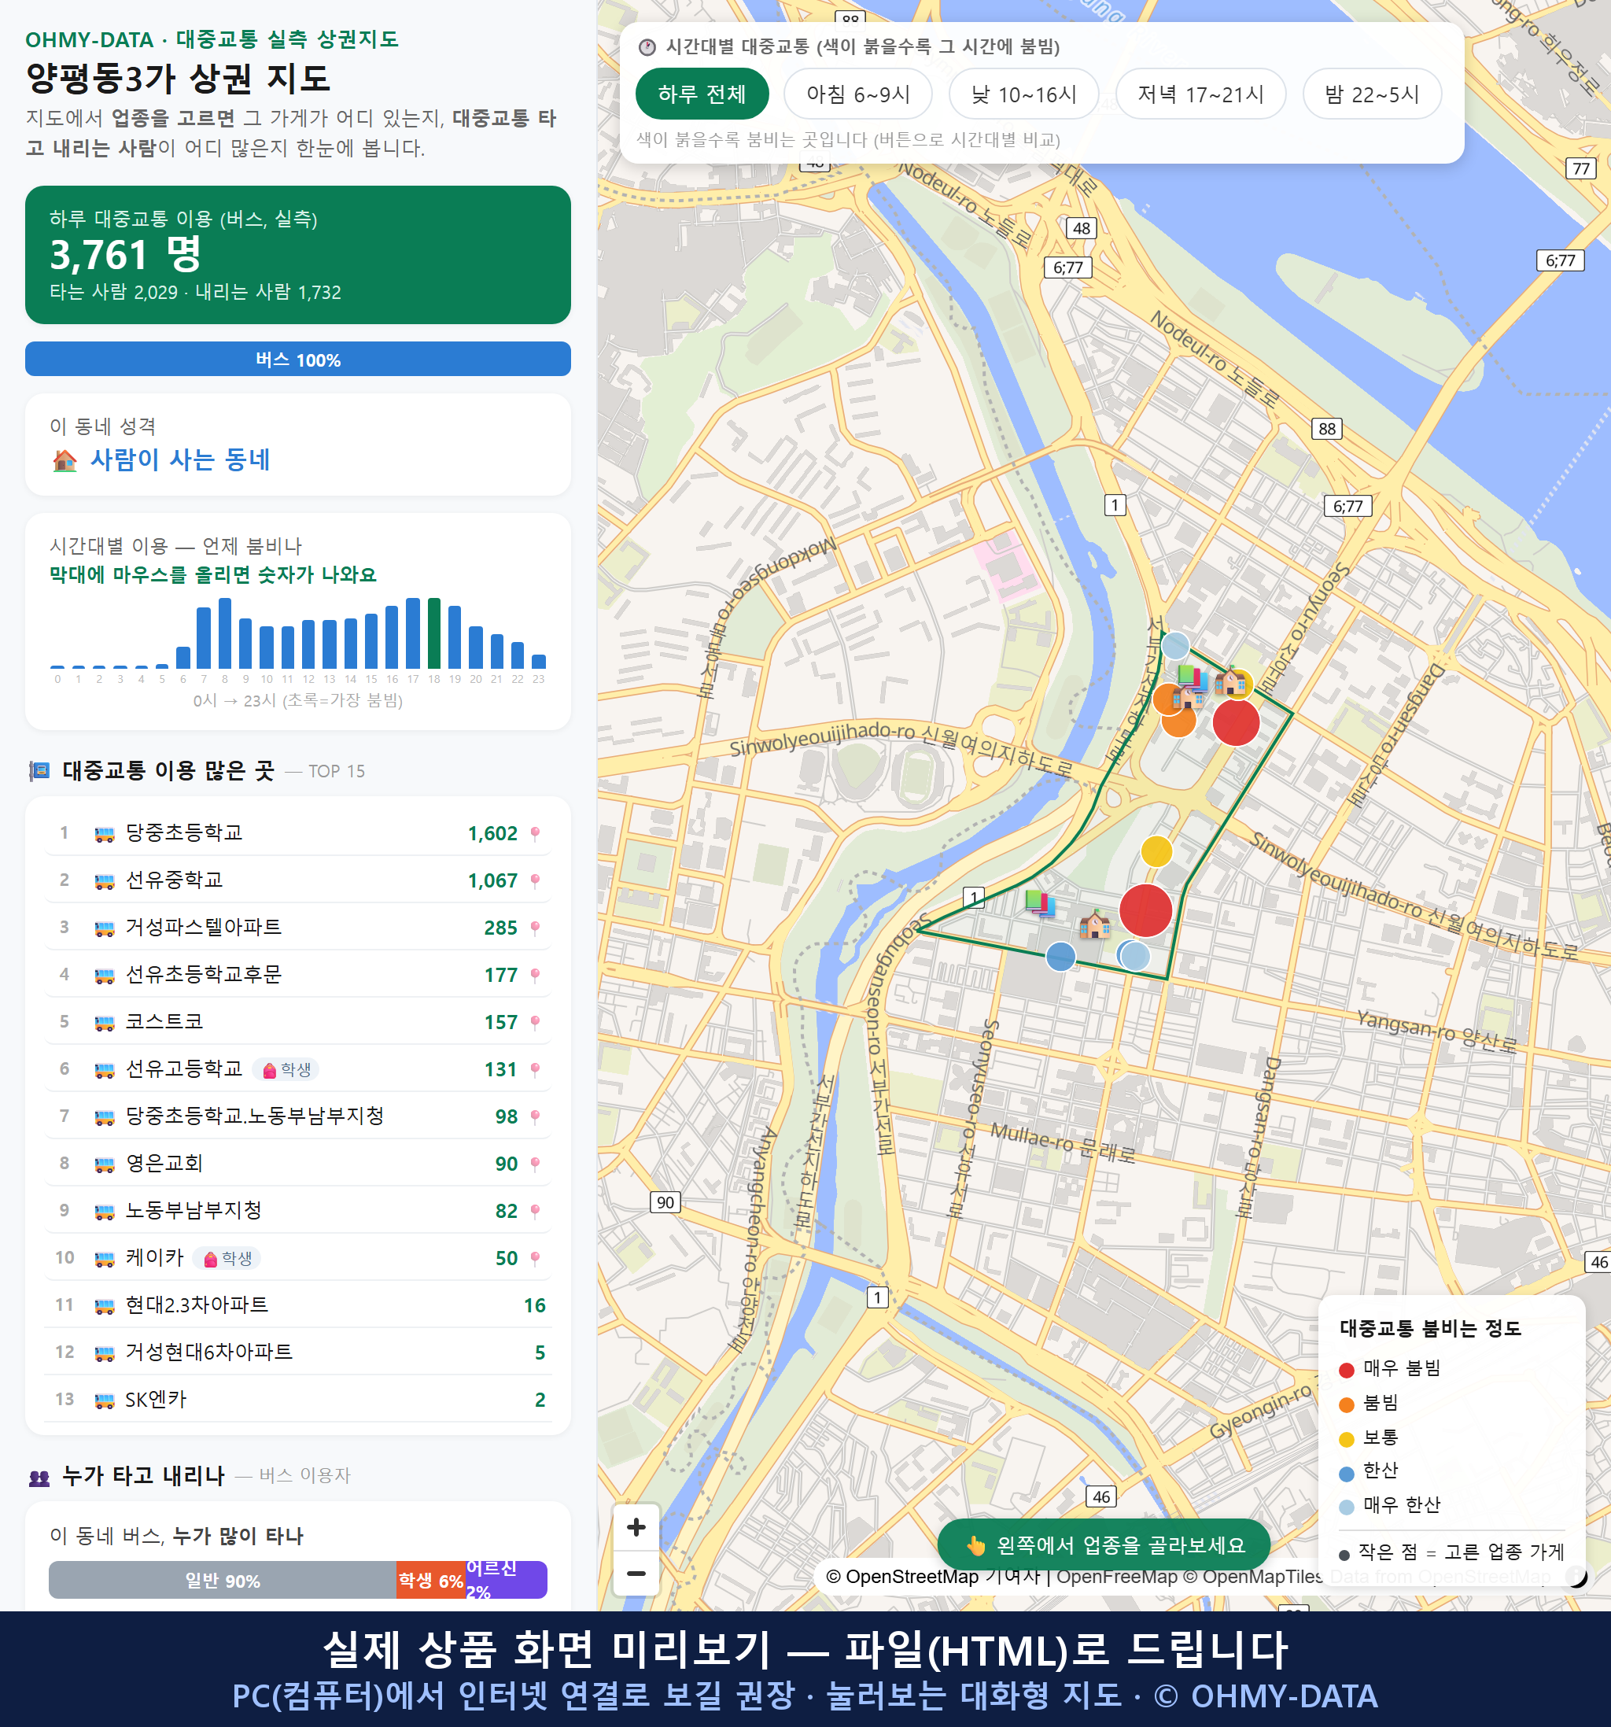Select the 하루 전체 time filter
Viewport: 1611px width, 1727px height.
pos(702,94)
